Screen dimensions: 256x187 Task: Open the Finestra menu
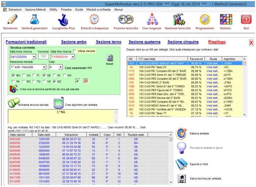[66, 10]
